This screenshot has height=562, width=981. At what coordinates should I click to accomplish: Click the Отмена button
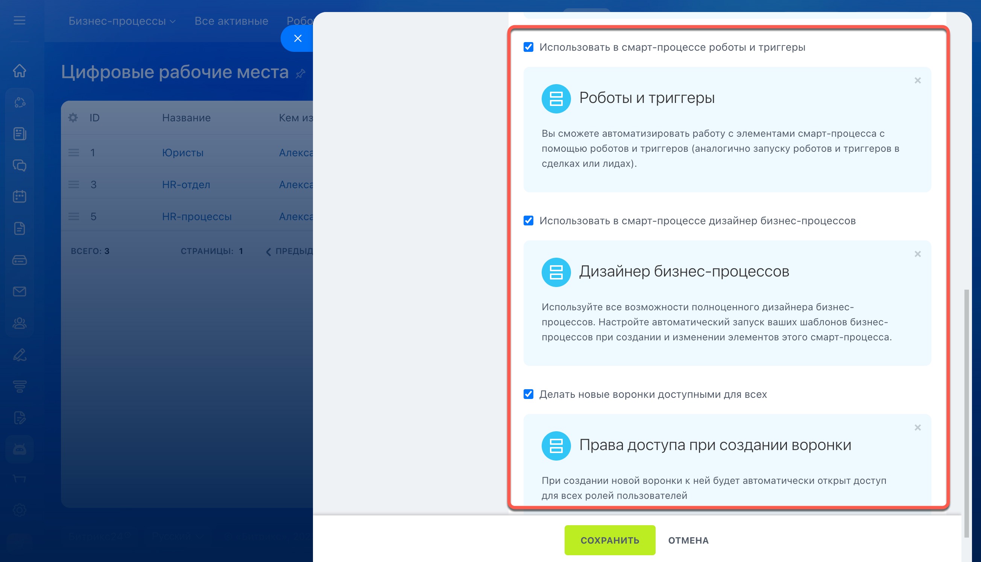(688, 540)
